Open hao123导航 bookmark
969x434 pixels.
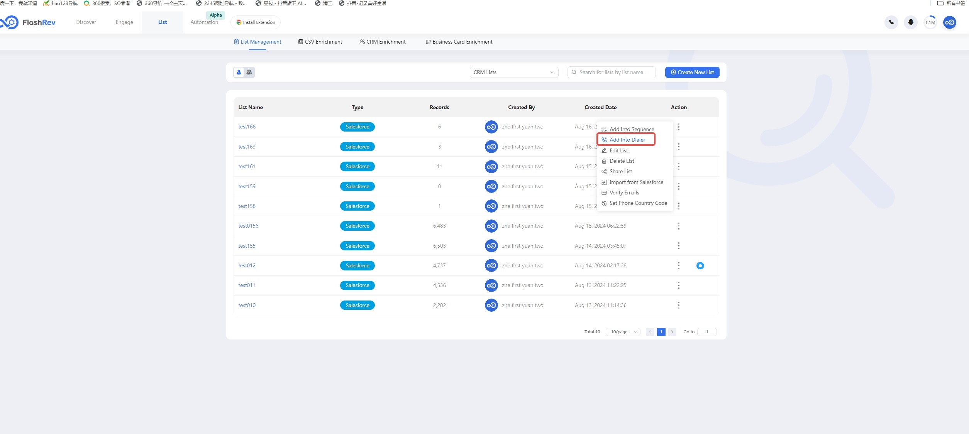(x=61, y=3)
